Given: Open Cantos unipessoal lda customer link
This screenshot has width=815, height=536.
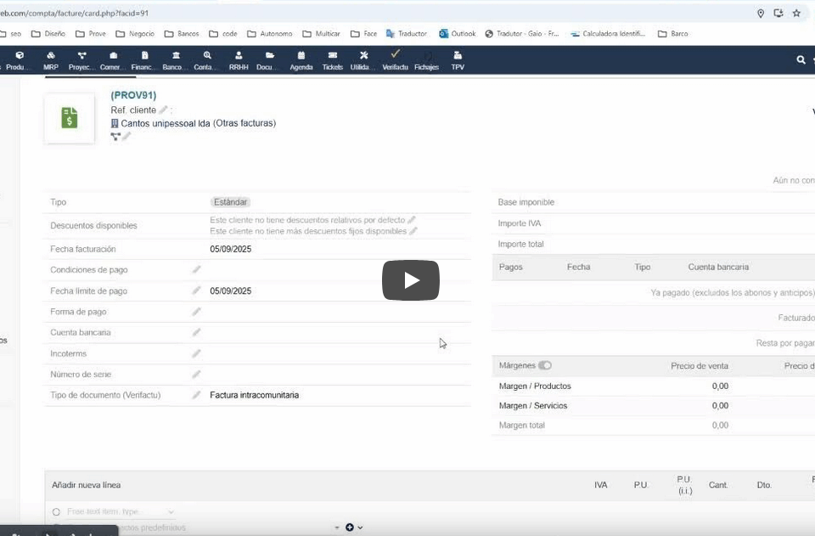Looking at the screenshot, I should coord(198,123).
